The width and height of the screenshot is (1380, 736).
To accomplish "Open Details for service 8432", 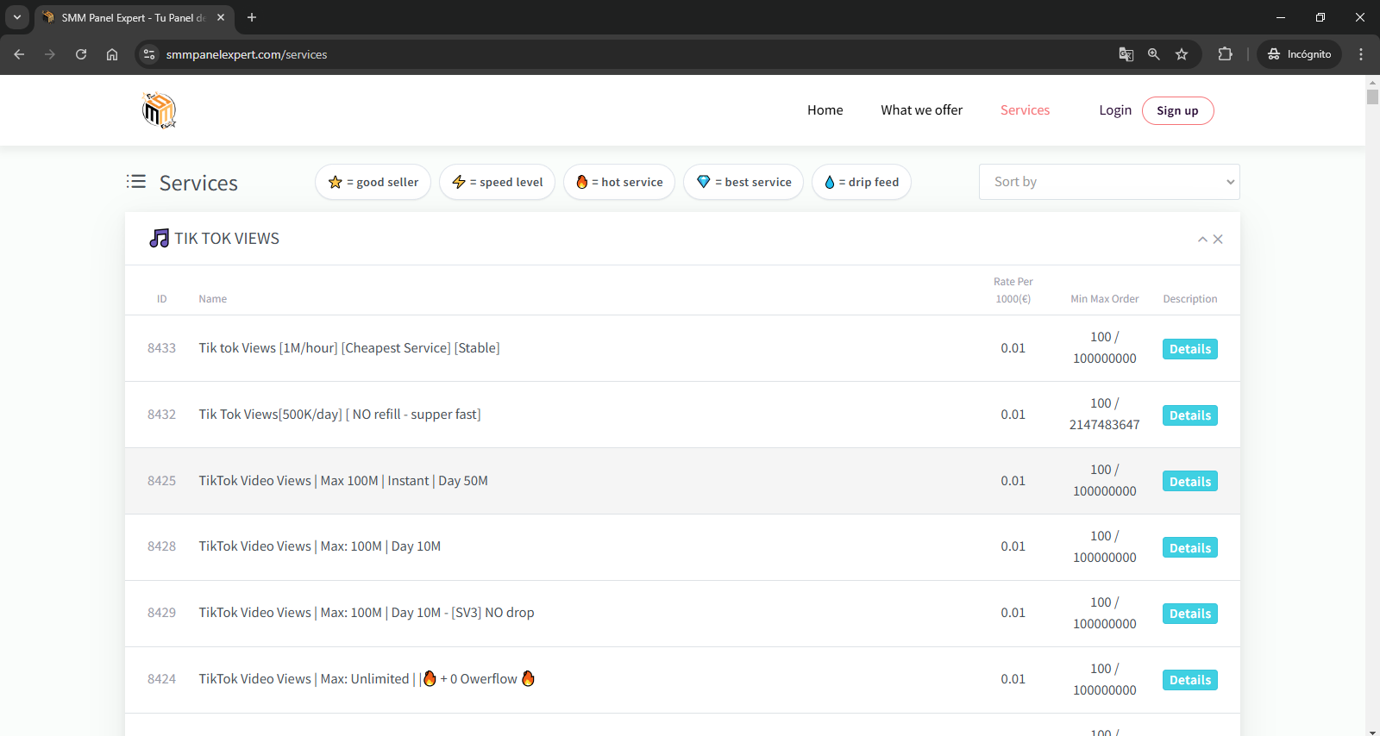I will coord(1190,415).
